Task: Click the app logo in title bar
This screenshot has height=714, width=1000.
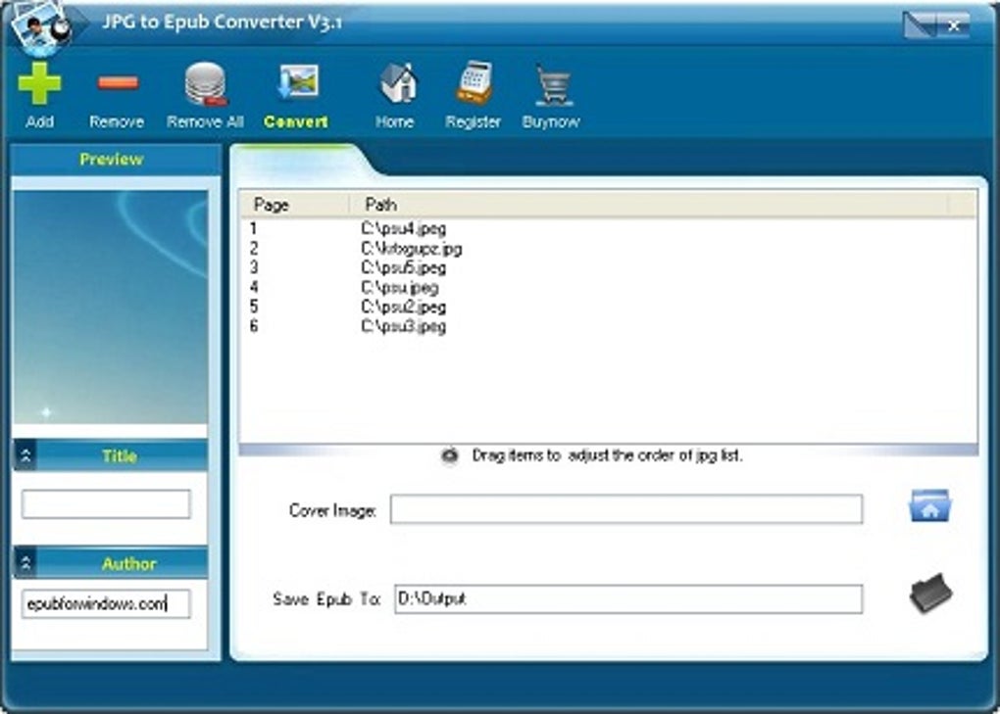Action: [39, 24]
